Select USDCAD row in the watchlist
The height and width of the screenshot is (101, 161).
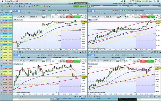[6, 23]
